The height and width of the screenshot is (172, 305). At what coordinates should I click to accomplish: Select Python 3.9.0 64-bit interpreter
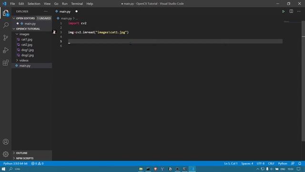[x=15, y=163]
